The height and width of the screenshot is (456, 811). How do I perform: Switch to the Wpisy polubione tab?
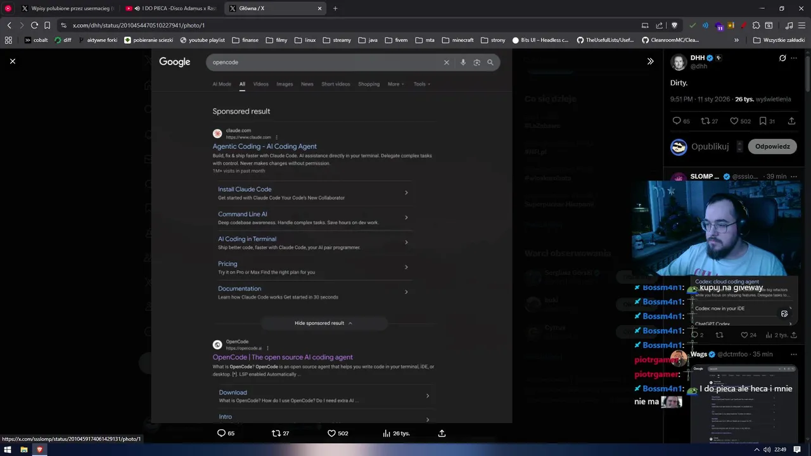pyautogui.click(x=68, y=8)
